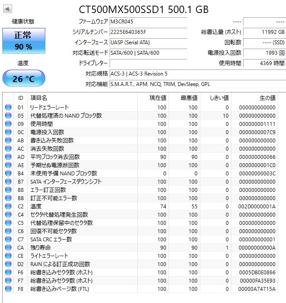Click status icon for row F8 総書き込みページ数 (FTL)
Screen dimensions: 286x303
[x=8, y=289]
